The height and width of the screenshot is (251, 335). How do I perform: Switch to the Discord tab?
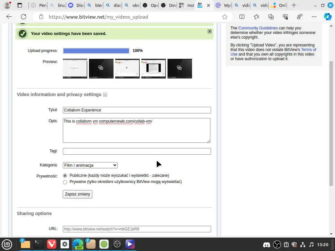click(76, 5)
